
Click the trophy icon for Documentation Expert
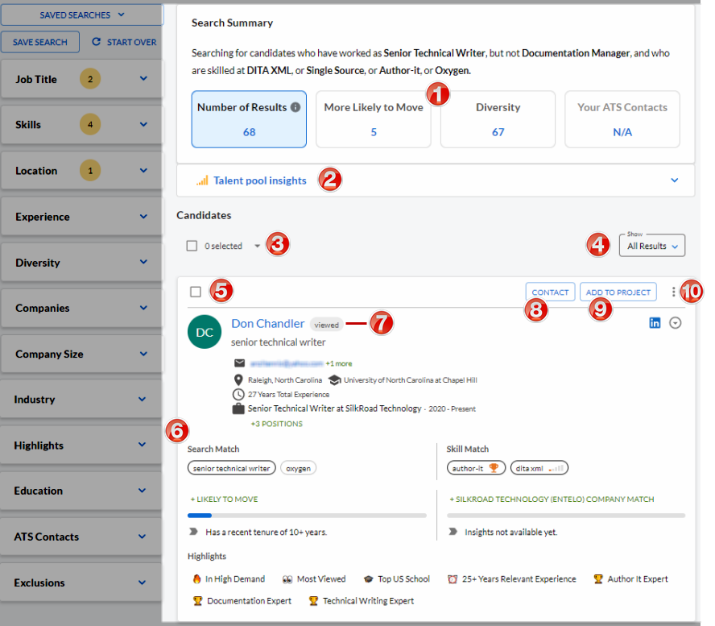[197, 601]
